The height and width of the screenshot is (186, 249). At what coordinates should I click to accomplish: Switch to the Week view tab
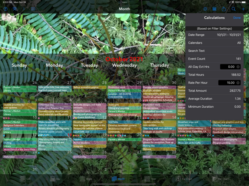(86, 179)
